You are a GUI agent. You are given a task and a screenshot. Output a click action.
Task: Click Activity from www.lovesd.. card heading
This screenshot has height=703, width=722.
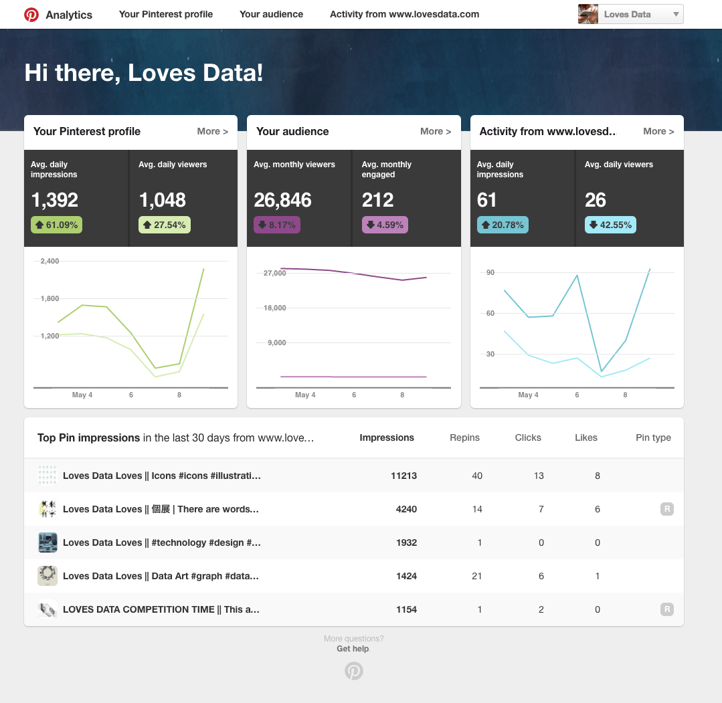[547, 131]
